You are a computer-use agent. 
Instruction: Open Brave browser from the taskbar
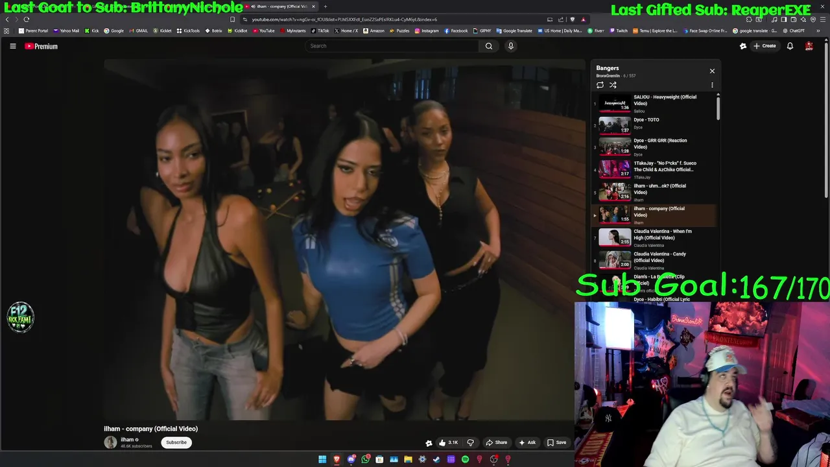pyautogui.click(x=337, y=459)
